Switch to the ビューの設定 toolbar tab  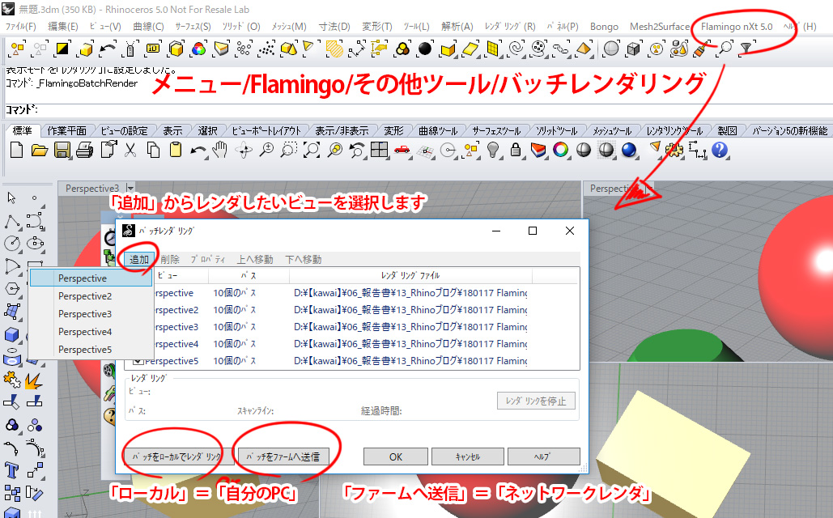[x=125, y=130]
